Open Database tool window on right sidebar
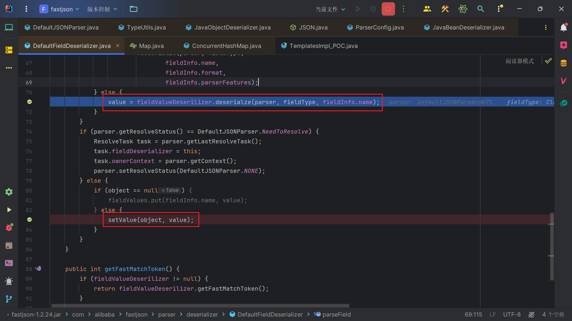 click(x=564, y=63)
